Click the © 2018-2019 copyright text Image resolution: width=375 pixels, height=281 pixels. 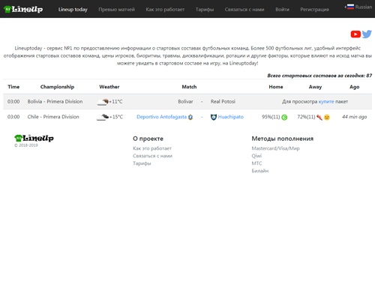[26, 145]
